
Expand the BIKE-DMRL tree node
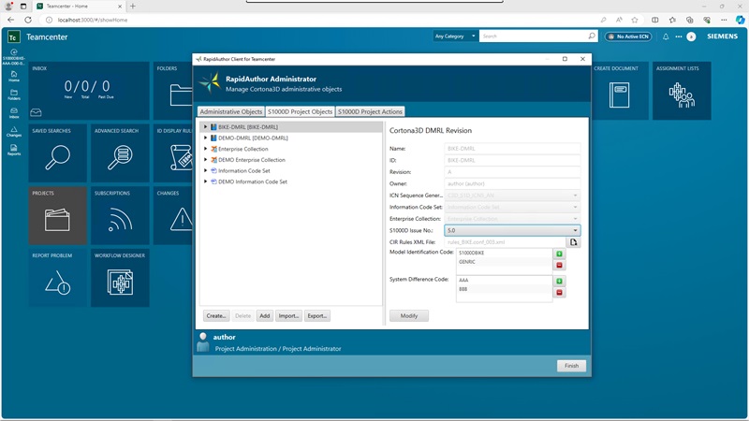205,127
